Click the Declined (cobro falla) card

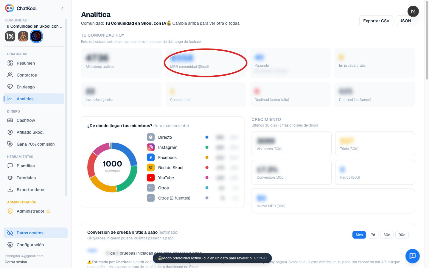(290, 94)
